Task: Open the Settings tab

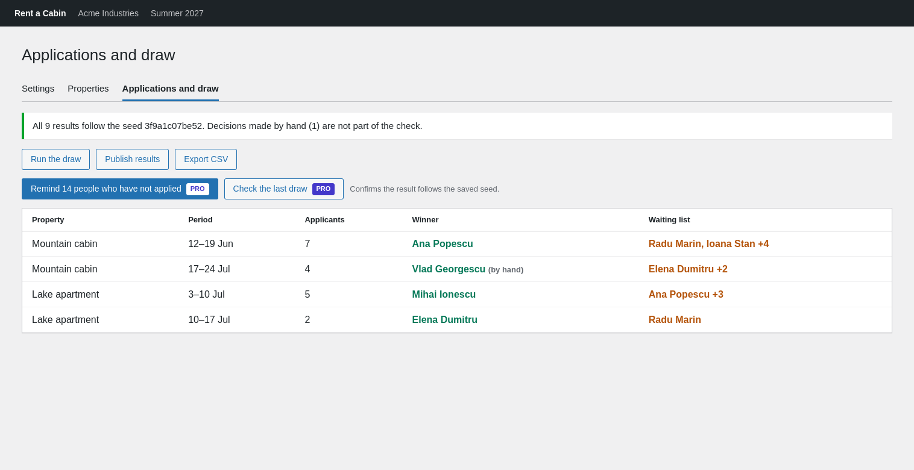Action: (x=38, y=89)
